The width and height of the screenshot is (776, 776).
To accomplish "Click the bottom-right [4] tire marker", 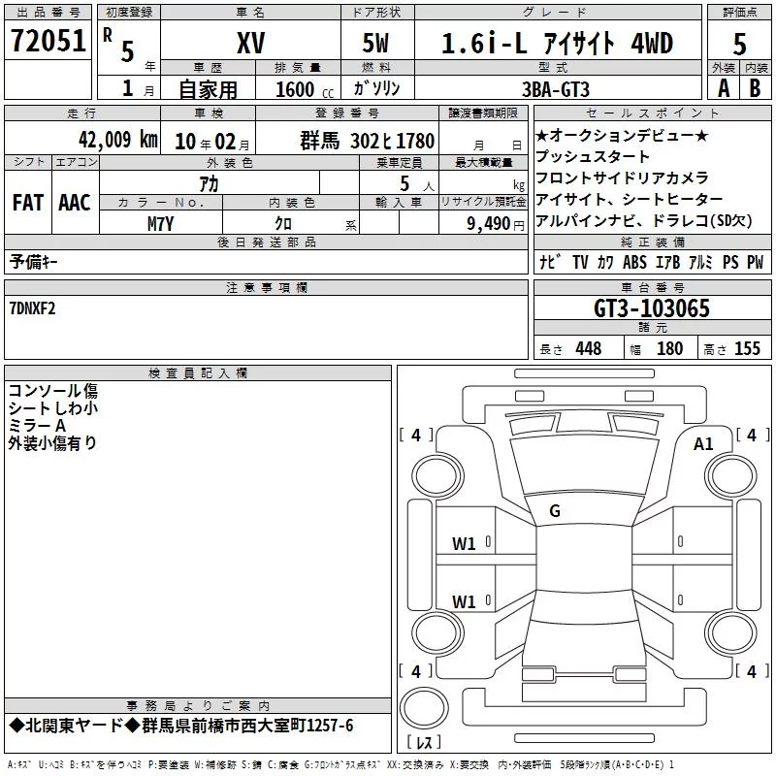I will [751, 671].
